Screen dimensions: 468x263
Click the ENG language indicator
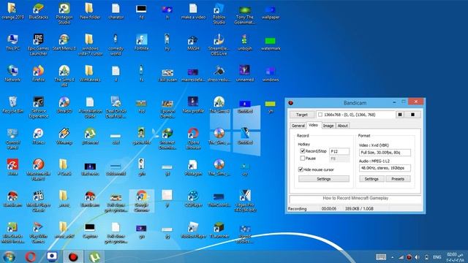437,257
